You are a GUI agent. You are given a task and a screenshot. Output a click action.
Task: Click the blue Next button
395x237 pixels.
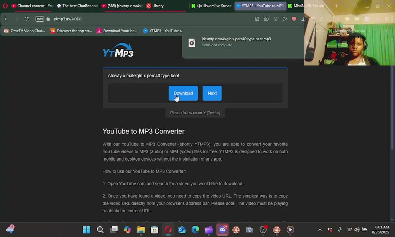click(212, 93)
